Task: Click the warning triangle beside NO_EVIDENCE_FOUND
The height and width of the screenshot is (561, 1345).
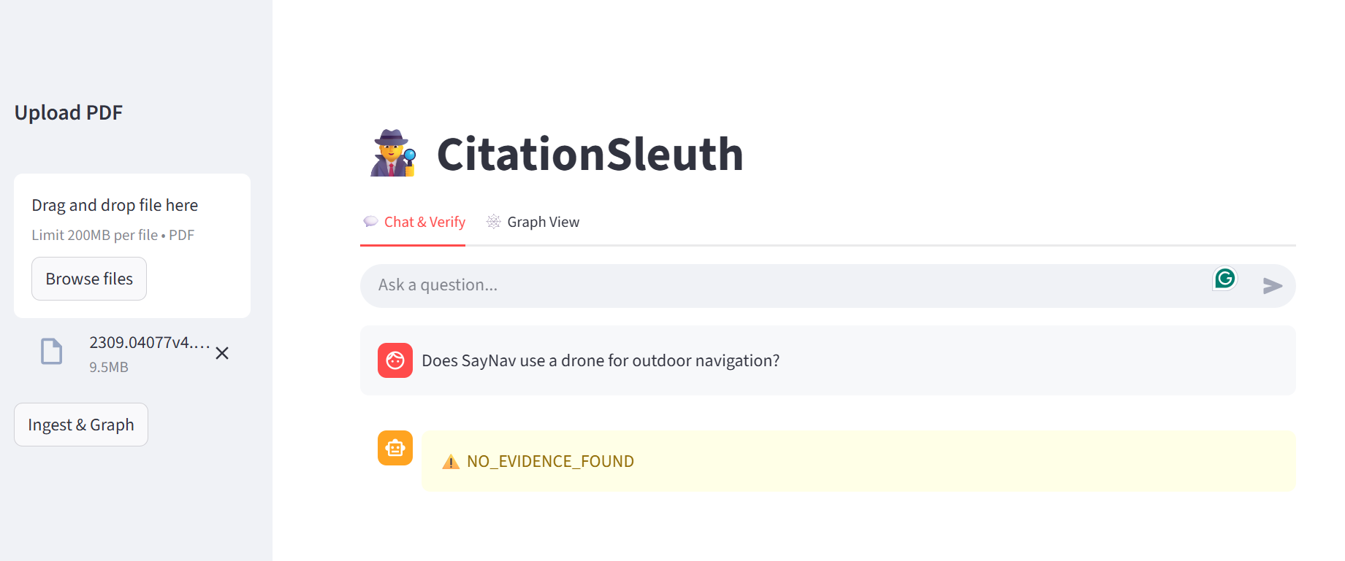Action: click(450, 460)
